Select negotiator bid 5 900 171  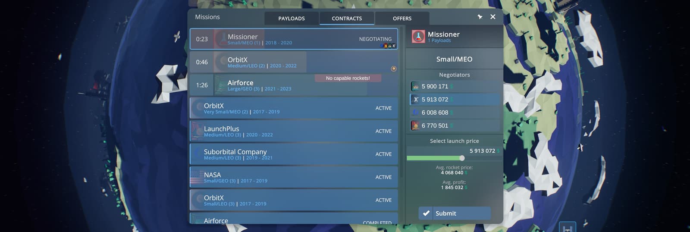[455, 86]
